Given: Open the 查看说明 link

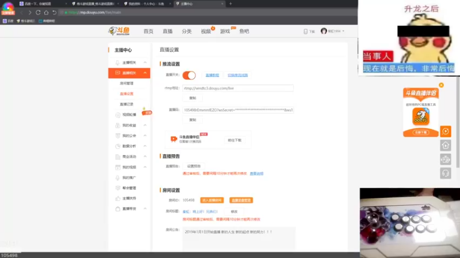Looking at the screenshot, I should pos(256,174).
